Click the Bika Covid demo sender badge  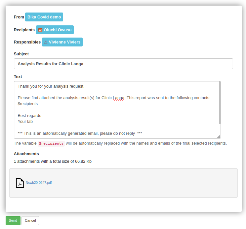click(x=44, y=17)
